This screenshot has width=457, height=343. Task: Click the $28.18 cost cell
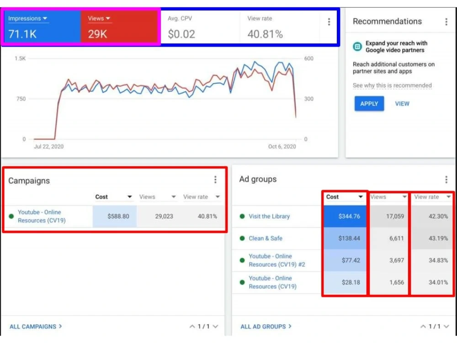coord(345,282)
